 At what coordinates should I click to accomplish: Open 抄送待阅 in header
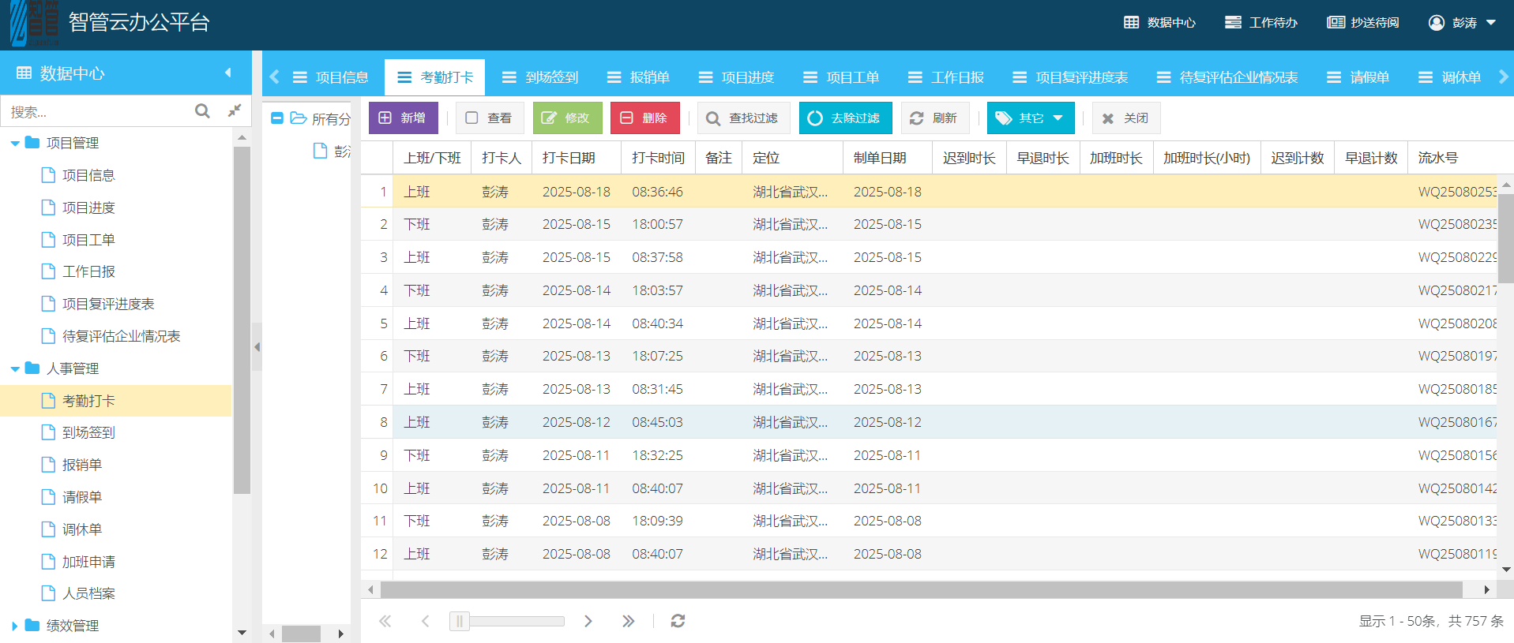pos(1363,23)
